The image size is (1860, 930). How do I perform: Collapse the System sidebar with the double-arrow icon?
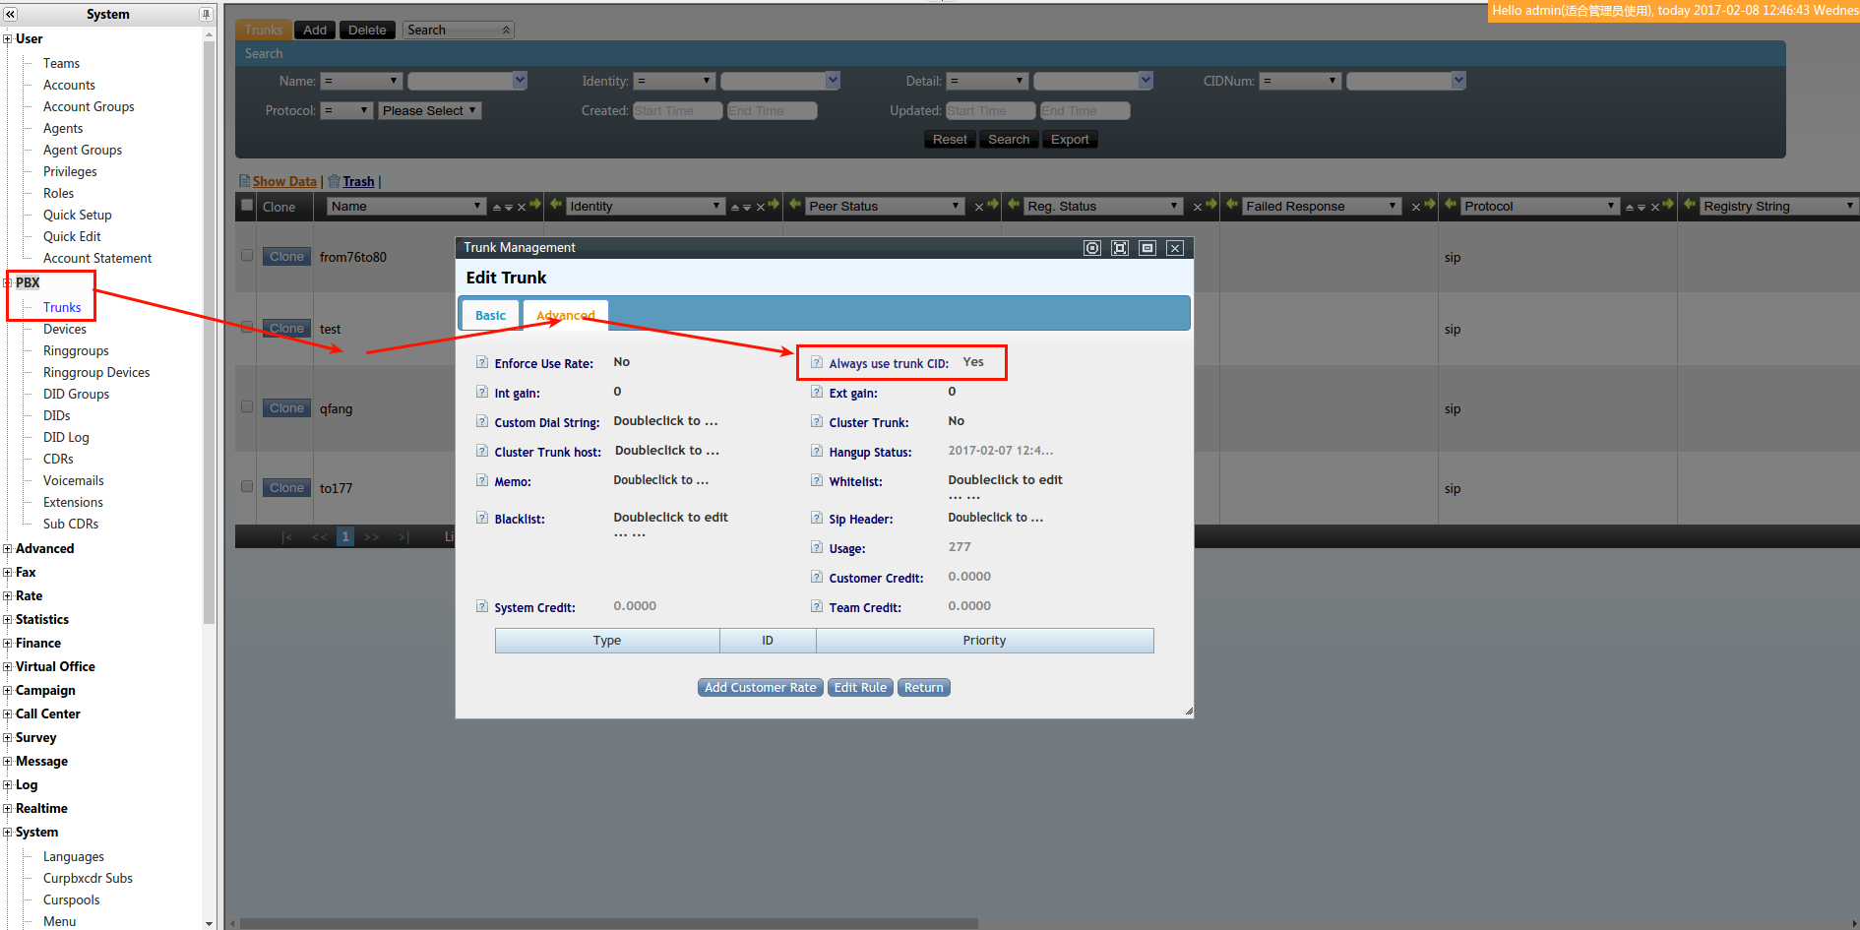click(11, 15)
